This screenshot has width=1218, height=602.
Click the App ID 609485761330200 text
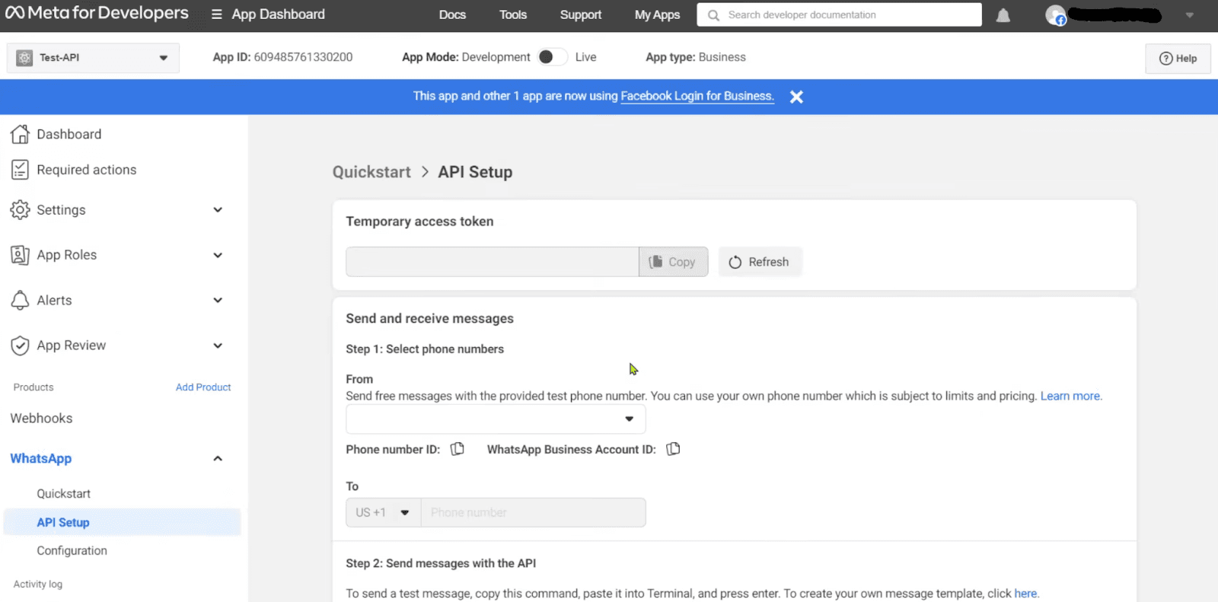tap(282, 57)
